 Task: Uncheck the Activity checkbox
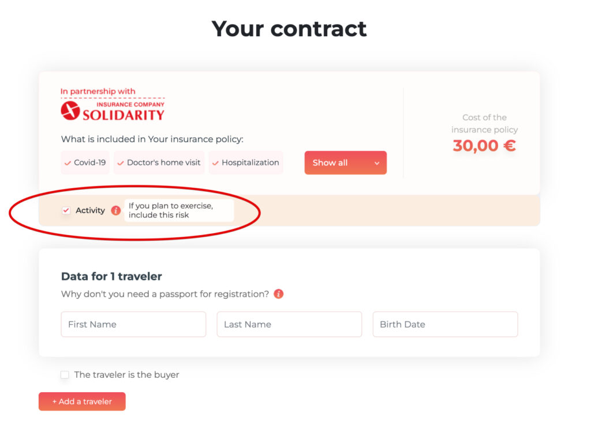point(66,210)
